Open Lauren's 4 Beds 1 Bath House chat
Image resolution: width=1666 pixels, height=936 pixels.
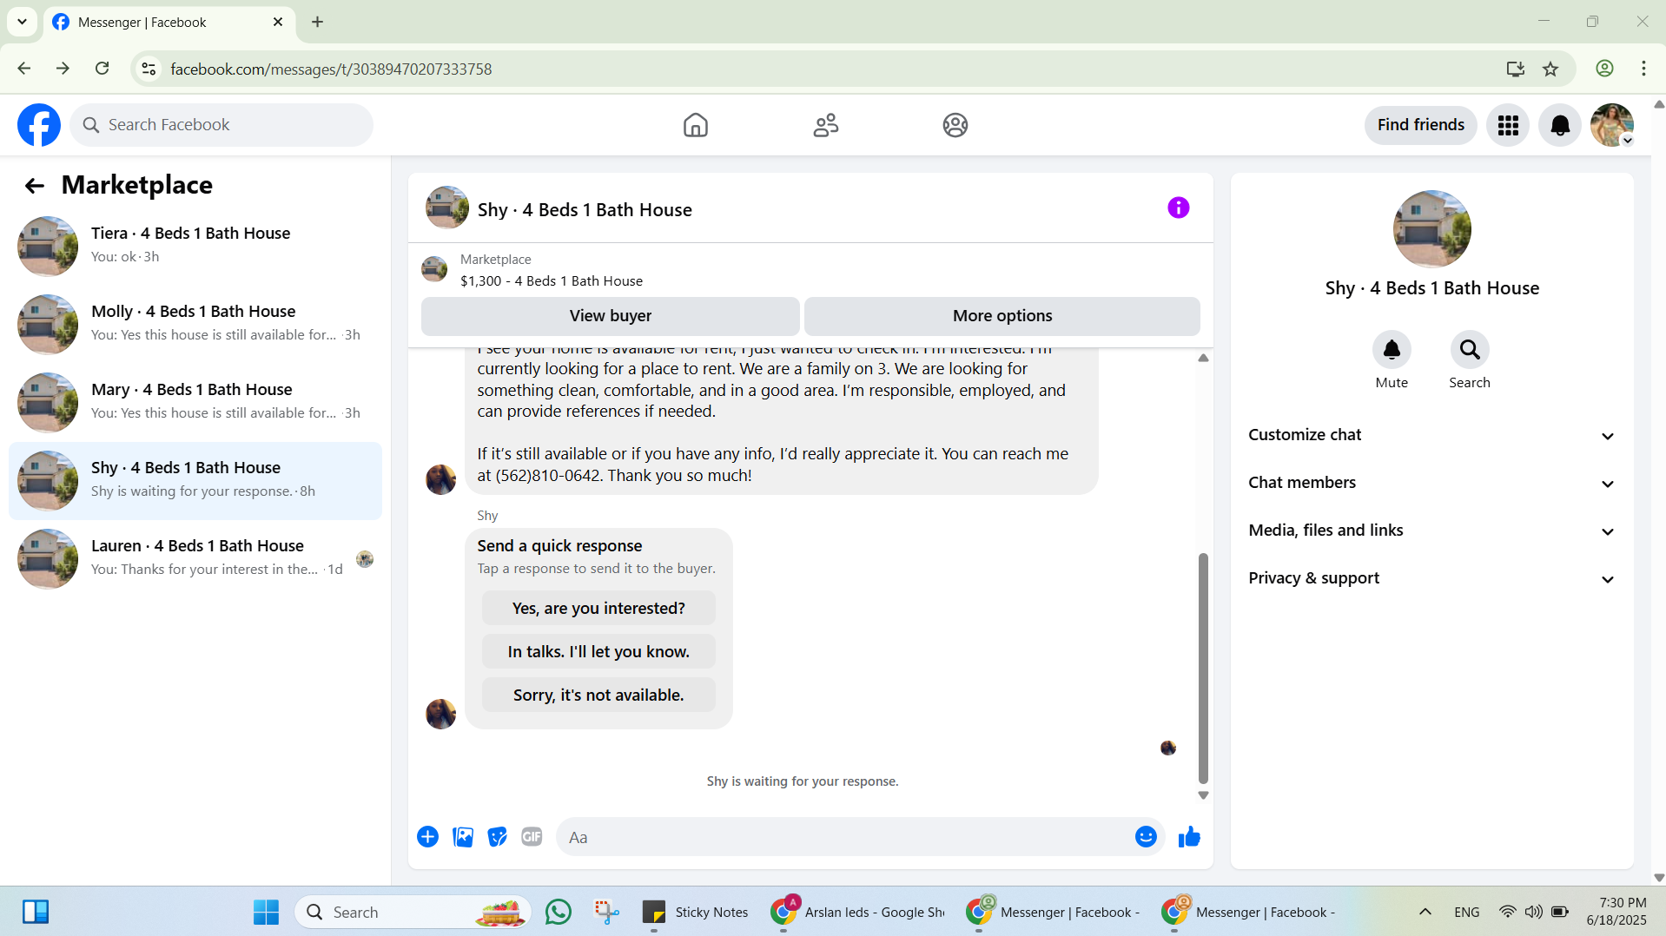click(x=195, y=559)
